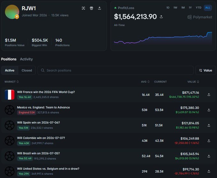Click the scan/QR icon next to RJW1
The width and height of the screenshot is (217, 178).
83,8
